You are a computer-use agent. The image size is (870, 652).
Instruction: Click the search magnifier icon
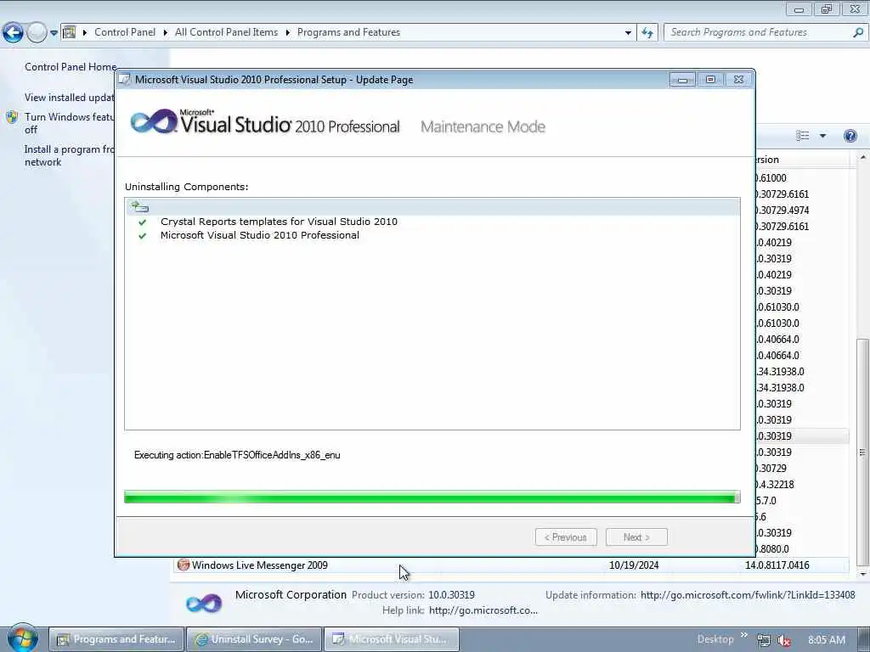pos(858,32)
